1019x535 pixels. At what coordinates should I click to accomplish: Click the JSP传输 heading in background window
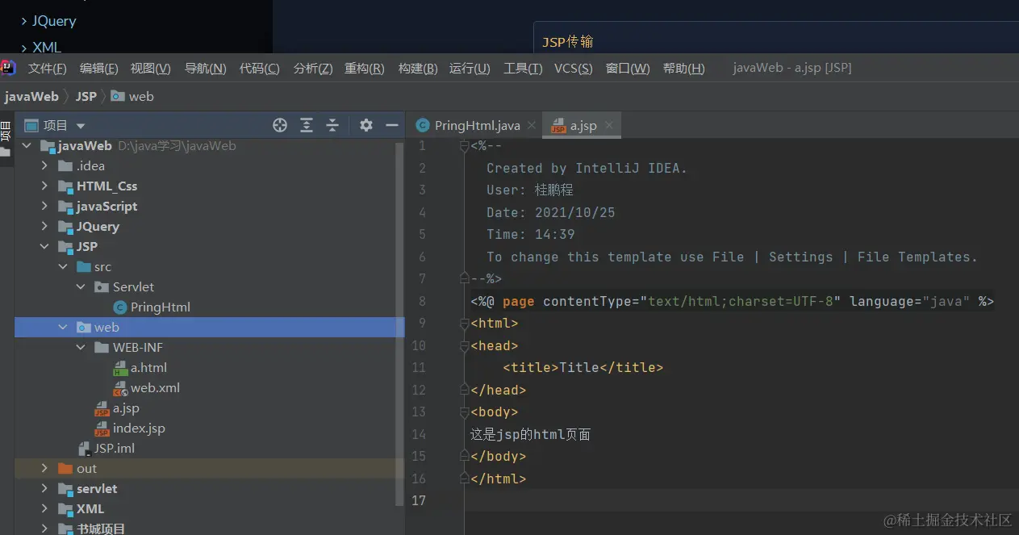pyautogui.click(x=568, y=42)
